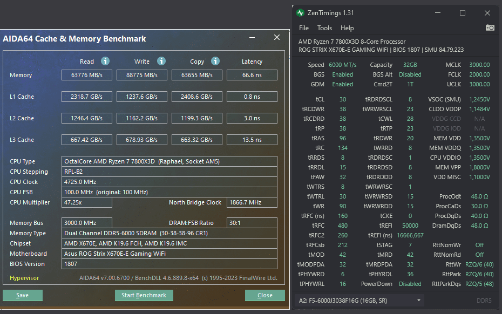Screen dimensions: 502x314
Task: Click the L3 Cache latency 13.5 ns field
Action: point(252,140)
